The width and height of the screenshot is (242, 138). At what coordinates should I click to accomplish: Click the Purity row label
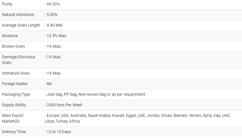click(x=7, y=4)
